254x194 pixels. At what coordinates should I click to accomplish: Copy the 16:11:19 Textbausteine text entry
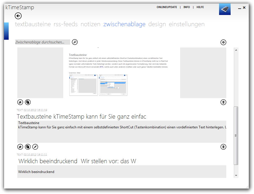28,147
